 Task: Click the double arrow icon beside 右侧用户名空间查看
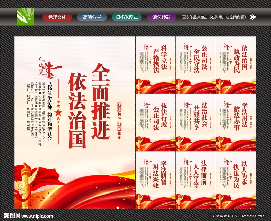(x=253, y=17)
